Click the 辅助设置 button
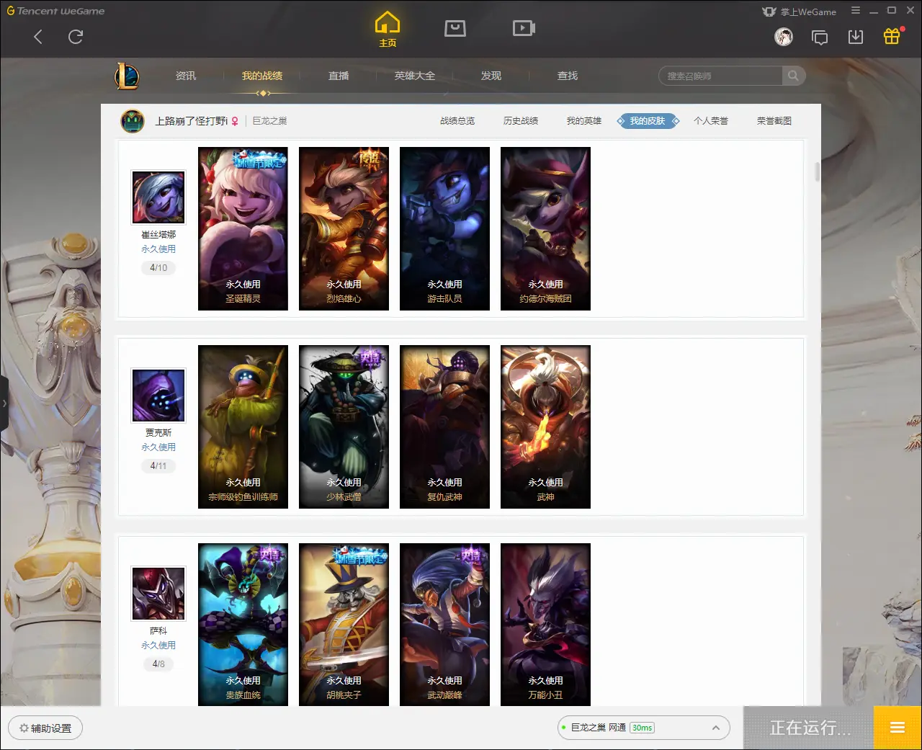The image size is (922, 750). click(45, 728)
